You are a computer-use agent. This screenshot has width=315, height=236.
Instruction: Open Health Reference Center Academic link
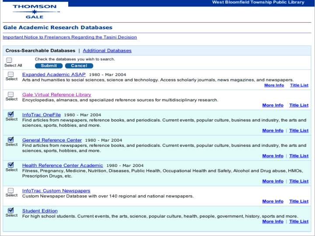[x=63, y=165]
